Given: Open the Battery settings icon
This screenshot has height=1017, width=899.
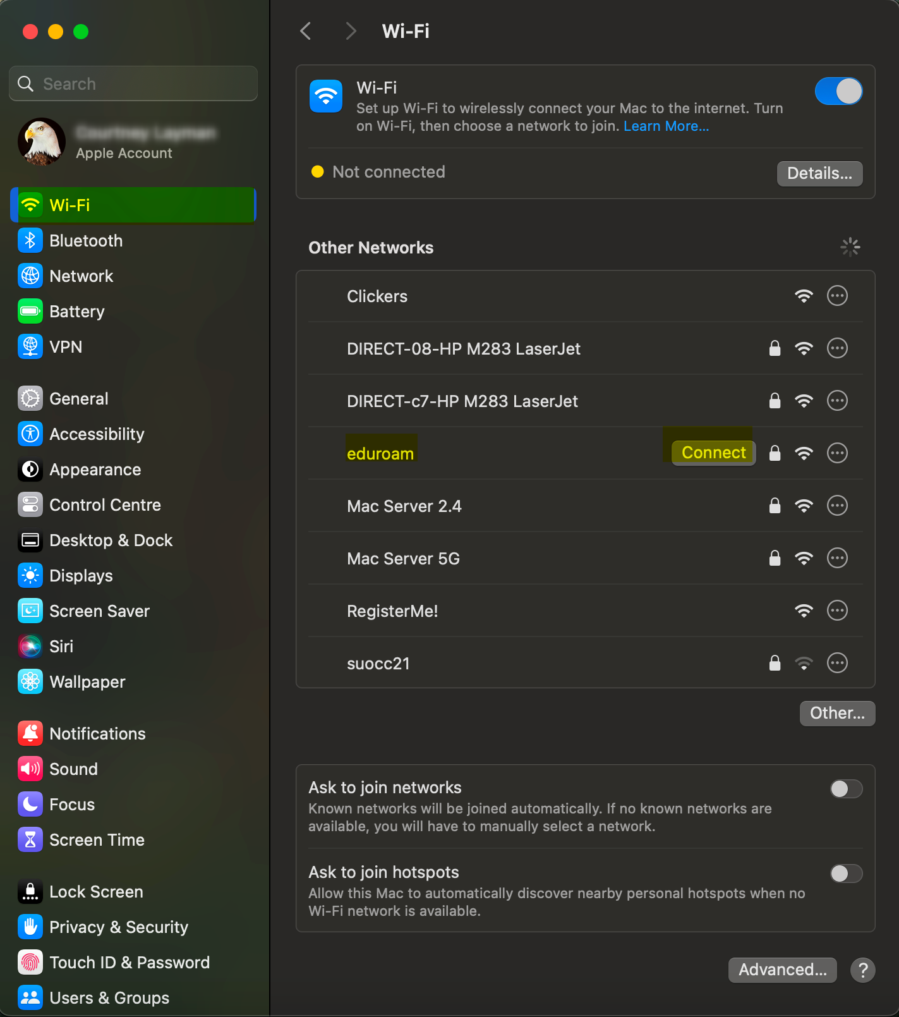Looking at the screenshot, I should click(30, 312).
